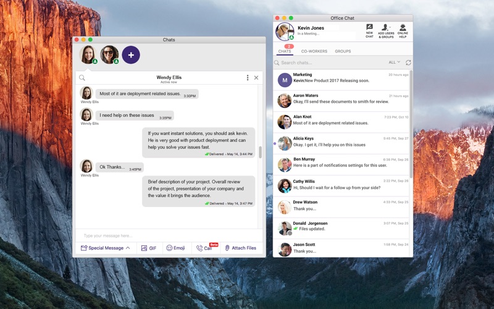Open the Emoji picker
Image resolution: width=494 pixels, height=309 pixels.
pos(175,248)
